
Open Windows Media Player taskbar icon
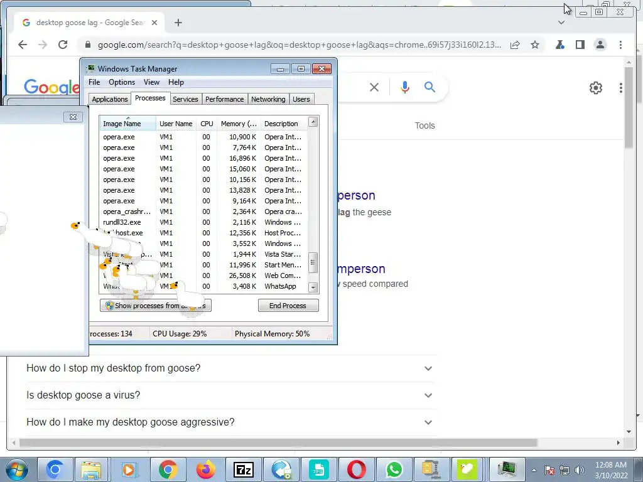(129, 469)
